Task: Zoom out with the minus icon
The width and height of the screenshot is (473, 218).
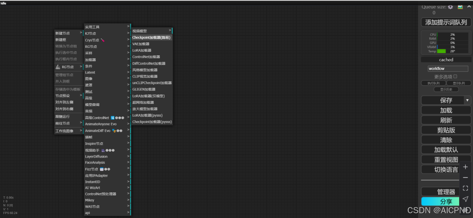Action: pyautogui.click(x=466, y=178)
